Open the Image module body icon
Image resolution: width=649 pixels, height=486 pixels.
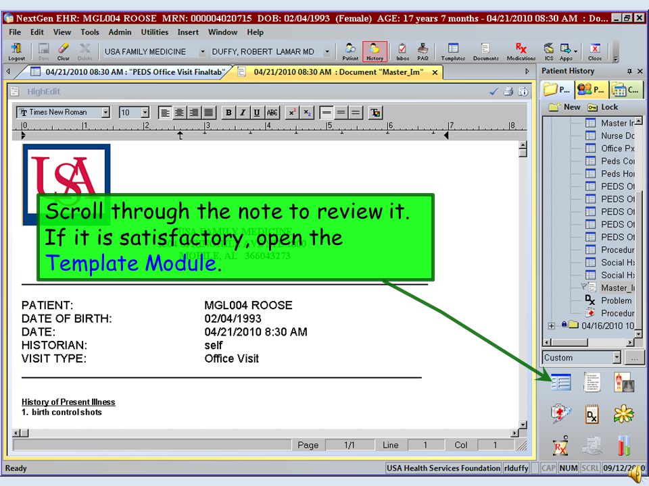624,382
